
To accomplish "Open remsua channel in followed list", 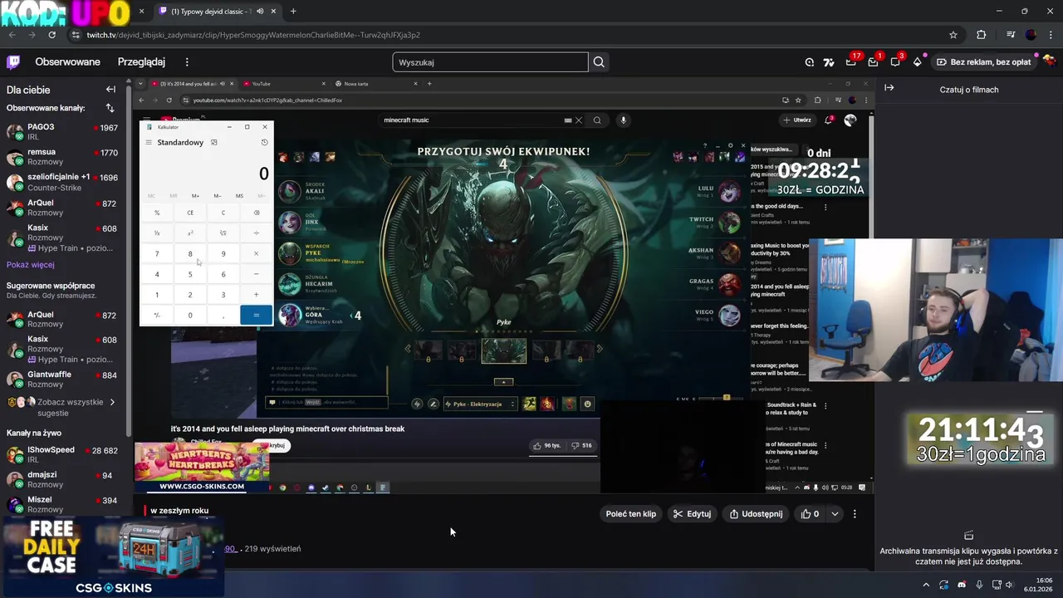I will click(62, 157).
